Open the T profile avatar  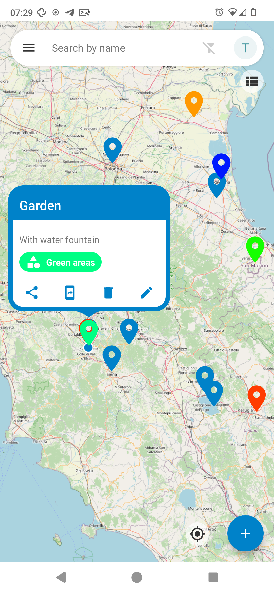point(245,48)
